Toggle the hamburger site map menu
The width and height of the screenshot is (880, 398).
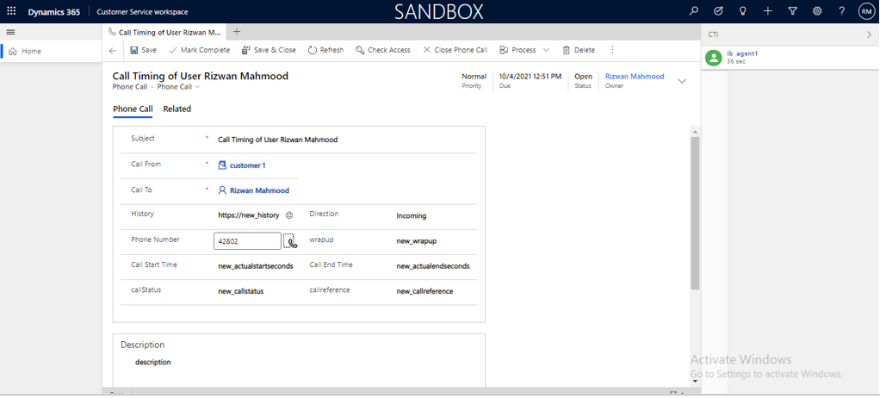pos(10,32)
